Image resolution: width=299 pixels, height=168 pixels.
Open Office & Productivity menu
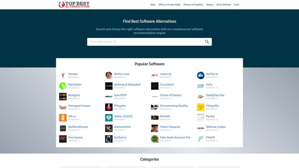click(169, 5)
